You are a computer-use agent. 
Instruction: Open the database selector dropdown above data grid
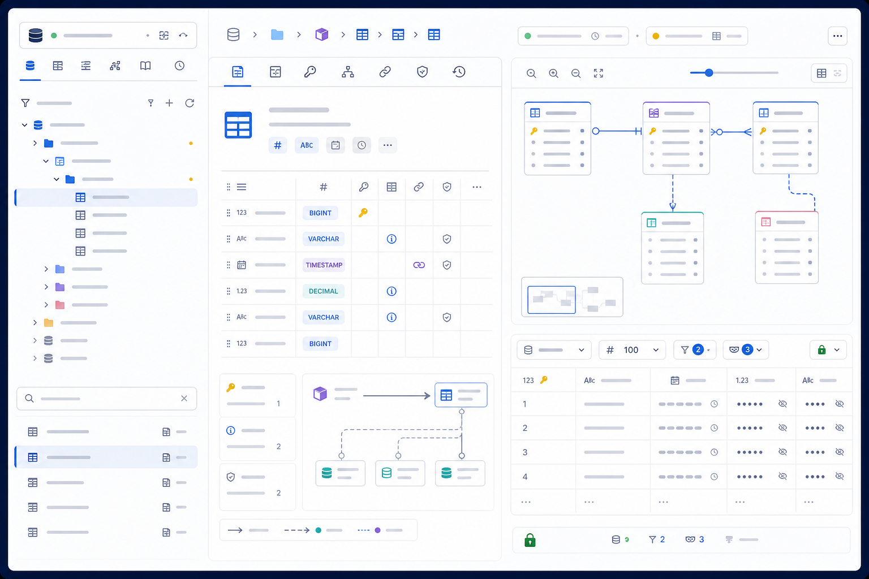point(554,350)
